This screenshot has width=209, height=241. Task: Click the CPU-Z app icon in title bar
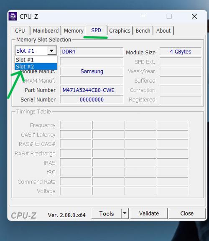click(x=13, y=16)
